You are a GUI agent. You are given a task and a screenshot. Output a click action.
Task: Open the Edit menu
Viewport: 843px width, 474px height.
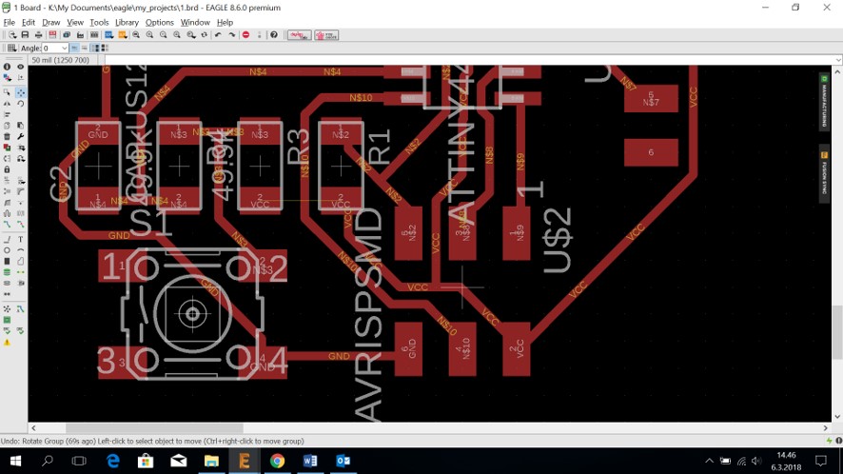[x=28, y=22]
